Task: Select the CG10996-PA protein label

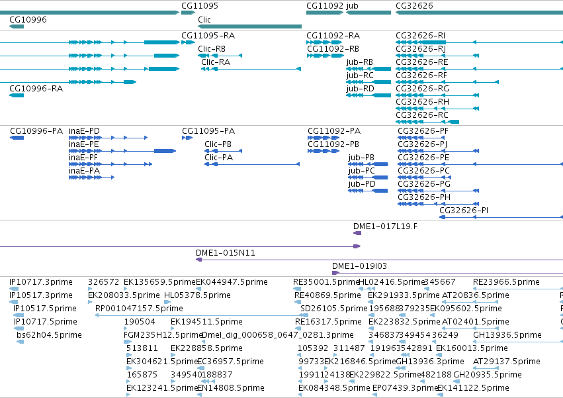Action: click(x=36, y=131)
